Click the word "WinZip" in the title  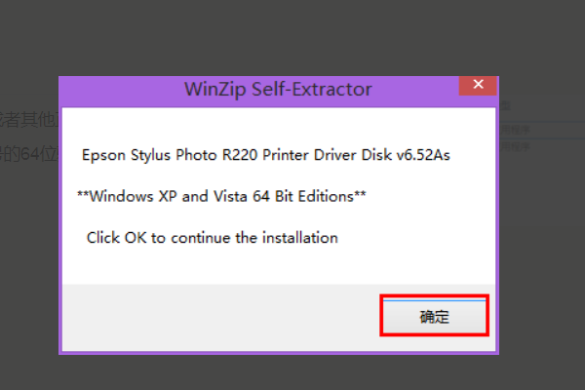[211, 90]
